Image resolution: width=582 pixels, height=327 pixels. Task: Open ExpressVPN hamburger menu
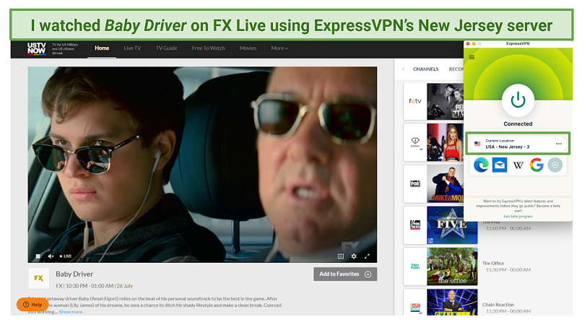(x=472, y=57)
